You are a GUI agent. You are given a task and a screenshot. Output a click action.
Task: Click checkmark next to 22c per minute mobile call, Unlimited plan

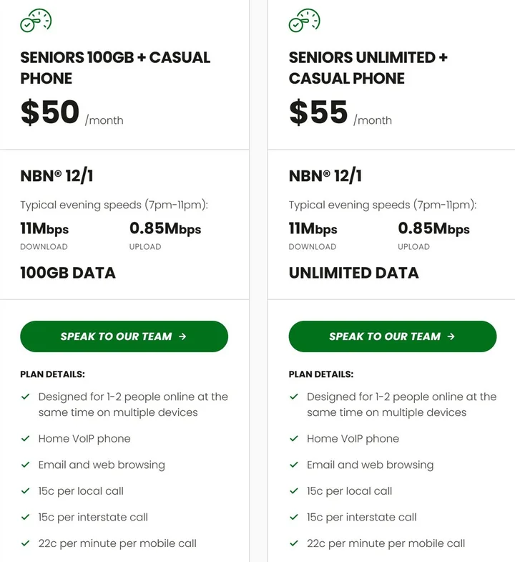pyautogui.click(x=294, y=543)
